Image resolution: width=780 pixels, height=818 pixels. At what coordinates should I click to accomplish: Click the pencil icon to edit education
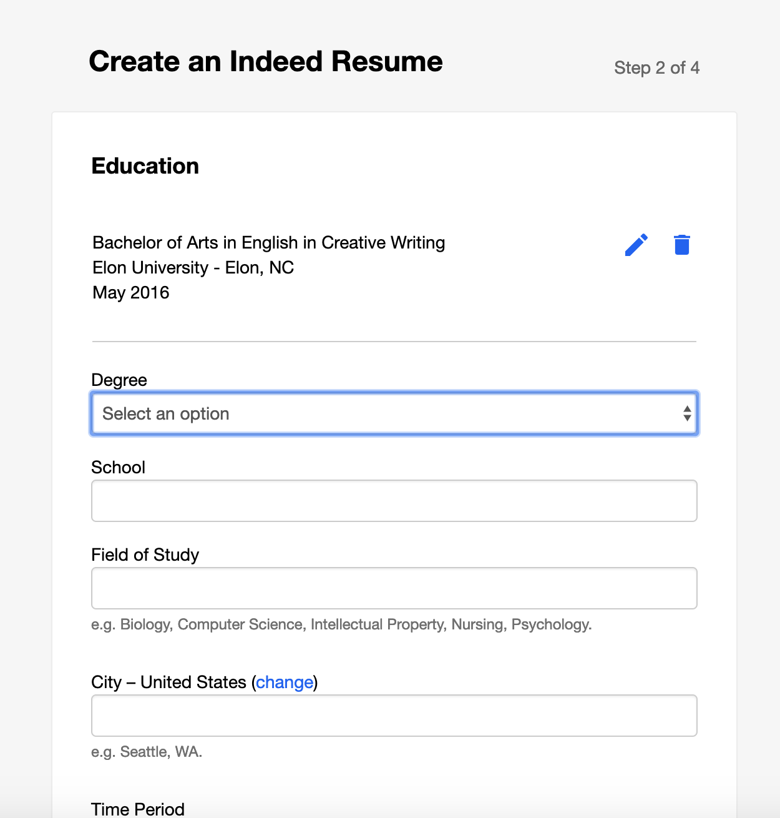[636, 245]
